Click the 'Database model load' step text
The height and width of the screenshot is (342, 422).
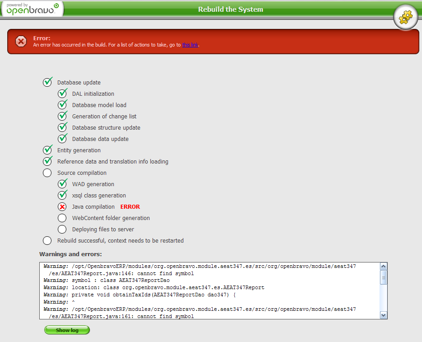point(99,105)
